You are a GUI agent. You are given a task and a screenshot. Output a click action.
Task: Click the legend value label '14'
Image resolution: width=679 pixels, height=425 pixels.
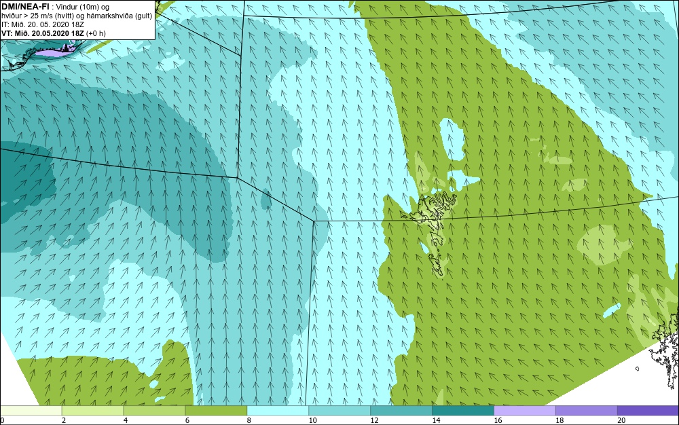436,420
